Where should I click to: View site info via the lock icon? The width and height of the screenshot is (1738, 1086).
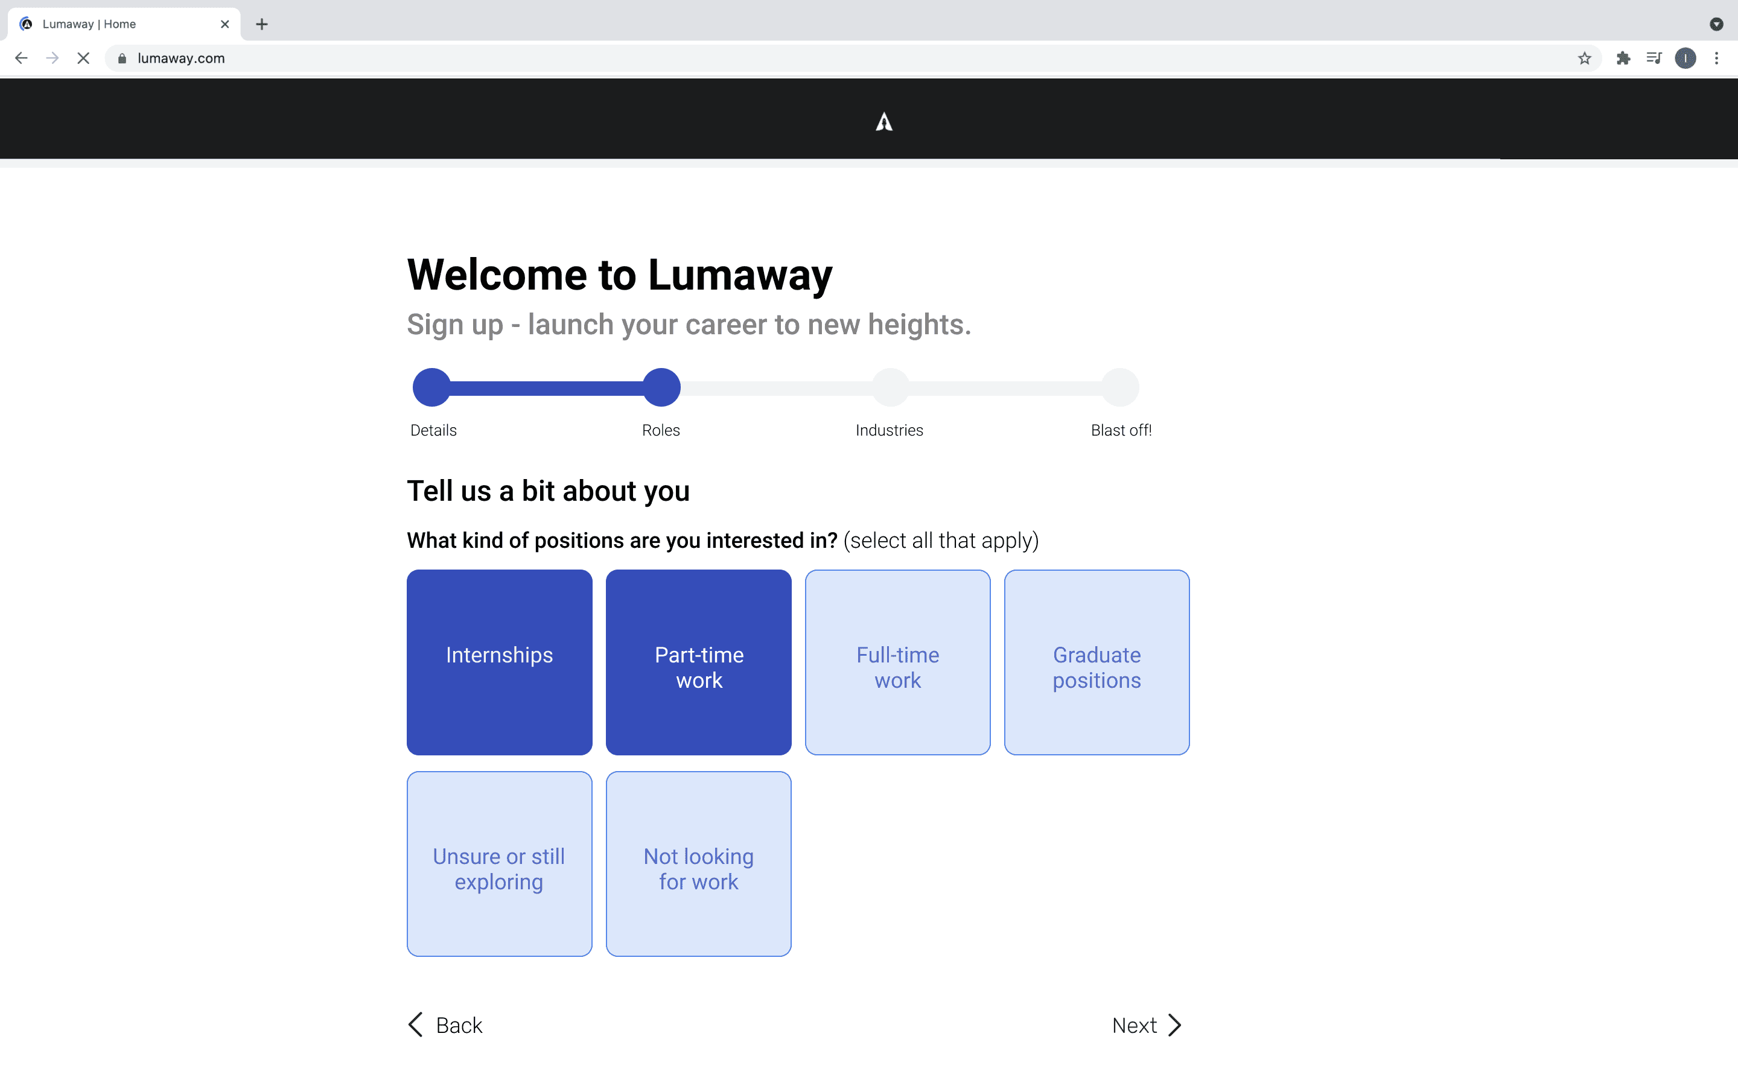pyautogui.click(x=122, y=58)
